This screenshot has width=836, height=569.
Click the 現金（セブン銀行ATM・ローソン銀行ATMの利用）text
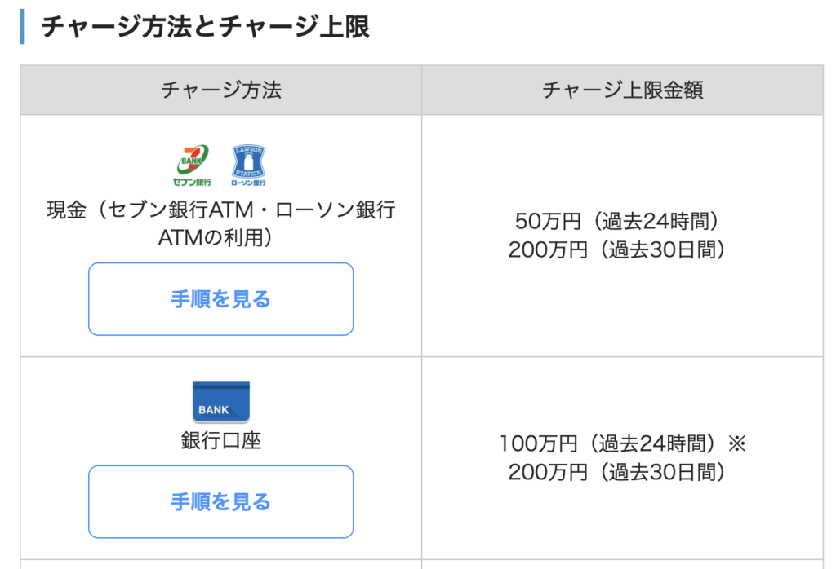point(220,224)
